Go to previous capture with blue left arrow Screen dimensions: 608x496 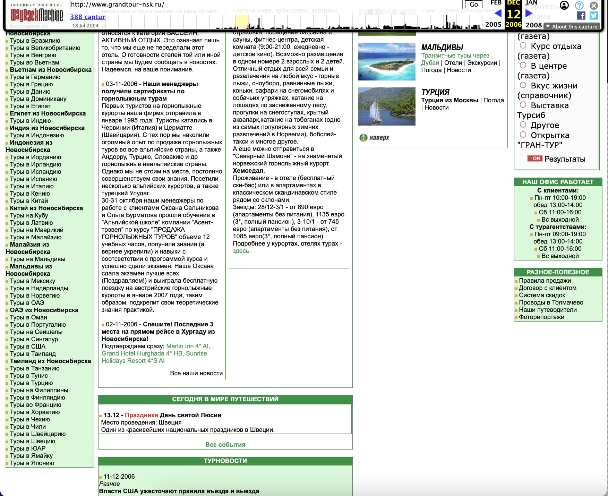tap(498, 14)
